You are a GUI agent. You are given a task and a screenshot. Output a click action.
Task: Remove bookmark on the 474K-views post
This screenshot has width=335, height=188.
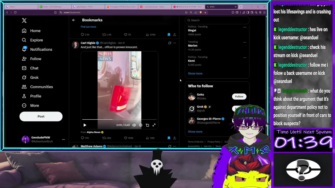(x=169, y=35)
